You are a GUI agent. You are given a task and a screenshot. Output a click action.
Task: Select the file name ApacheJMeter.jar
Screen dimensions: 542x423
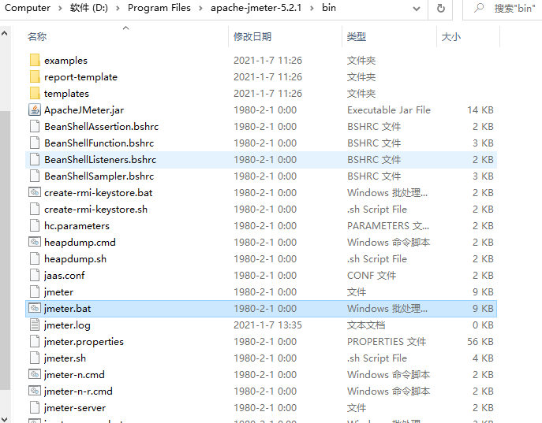[84, 110]
